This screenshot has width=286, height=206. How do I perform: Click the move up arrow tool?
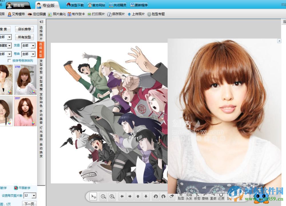tap(138, 197)
